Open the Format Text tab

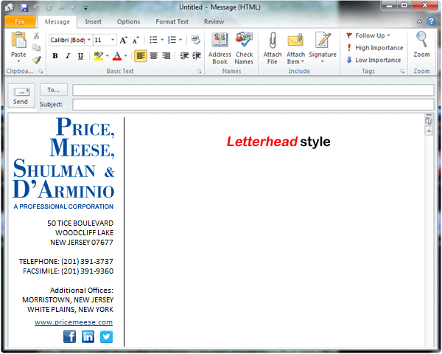pyautogui.click(x=172, y=22)
